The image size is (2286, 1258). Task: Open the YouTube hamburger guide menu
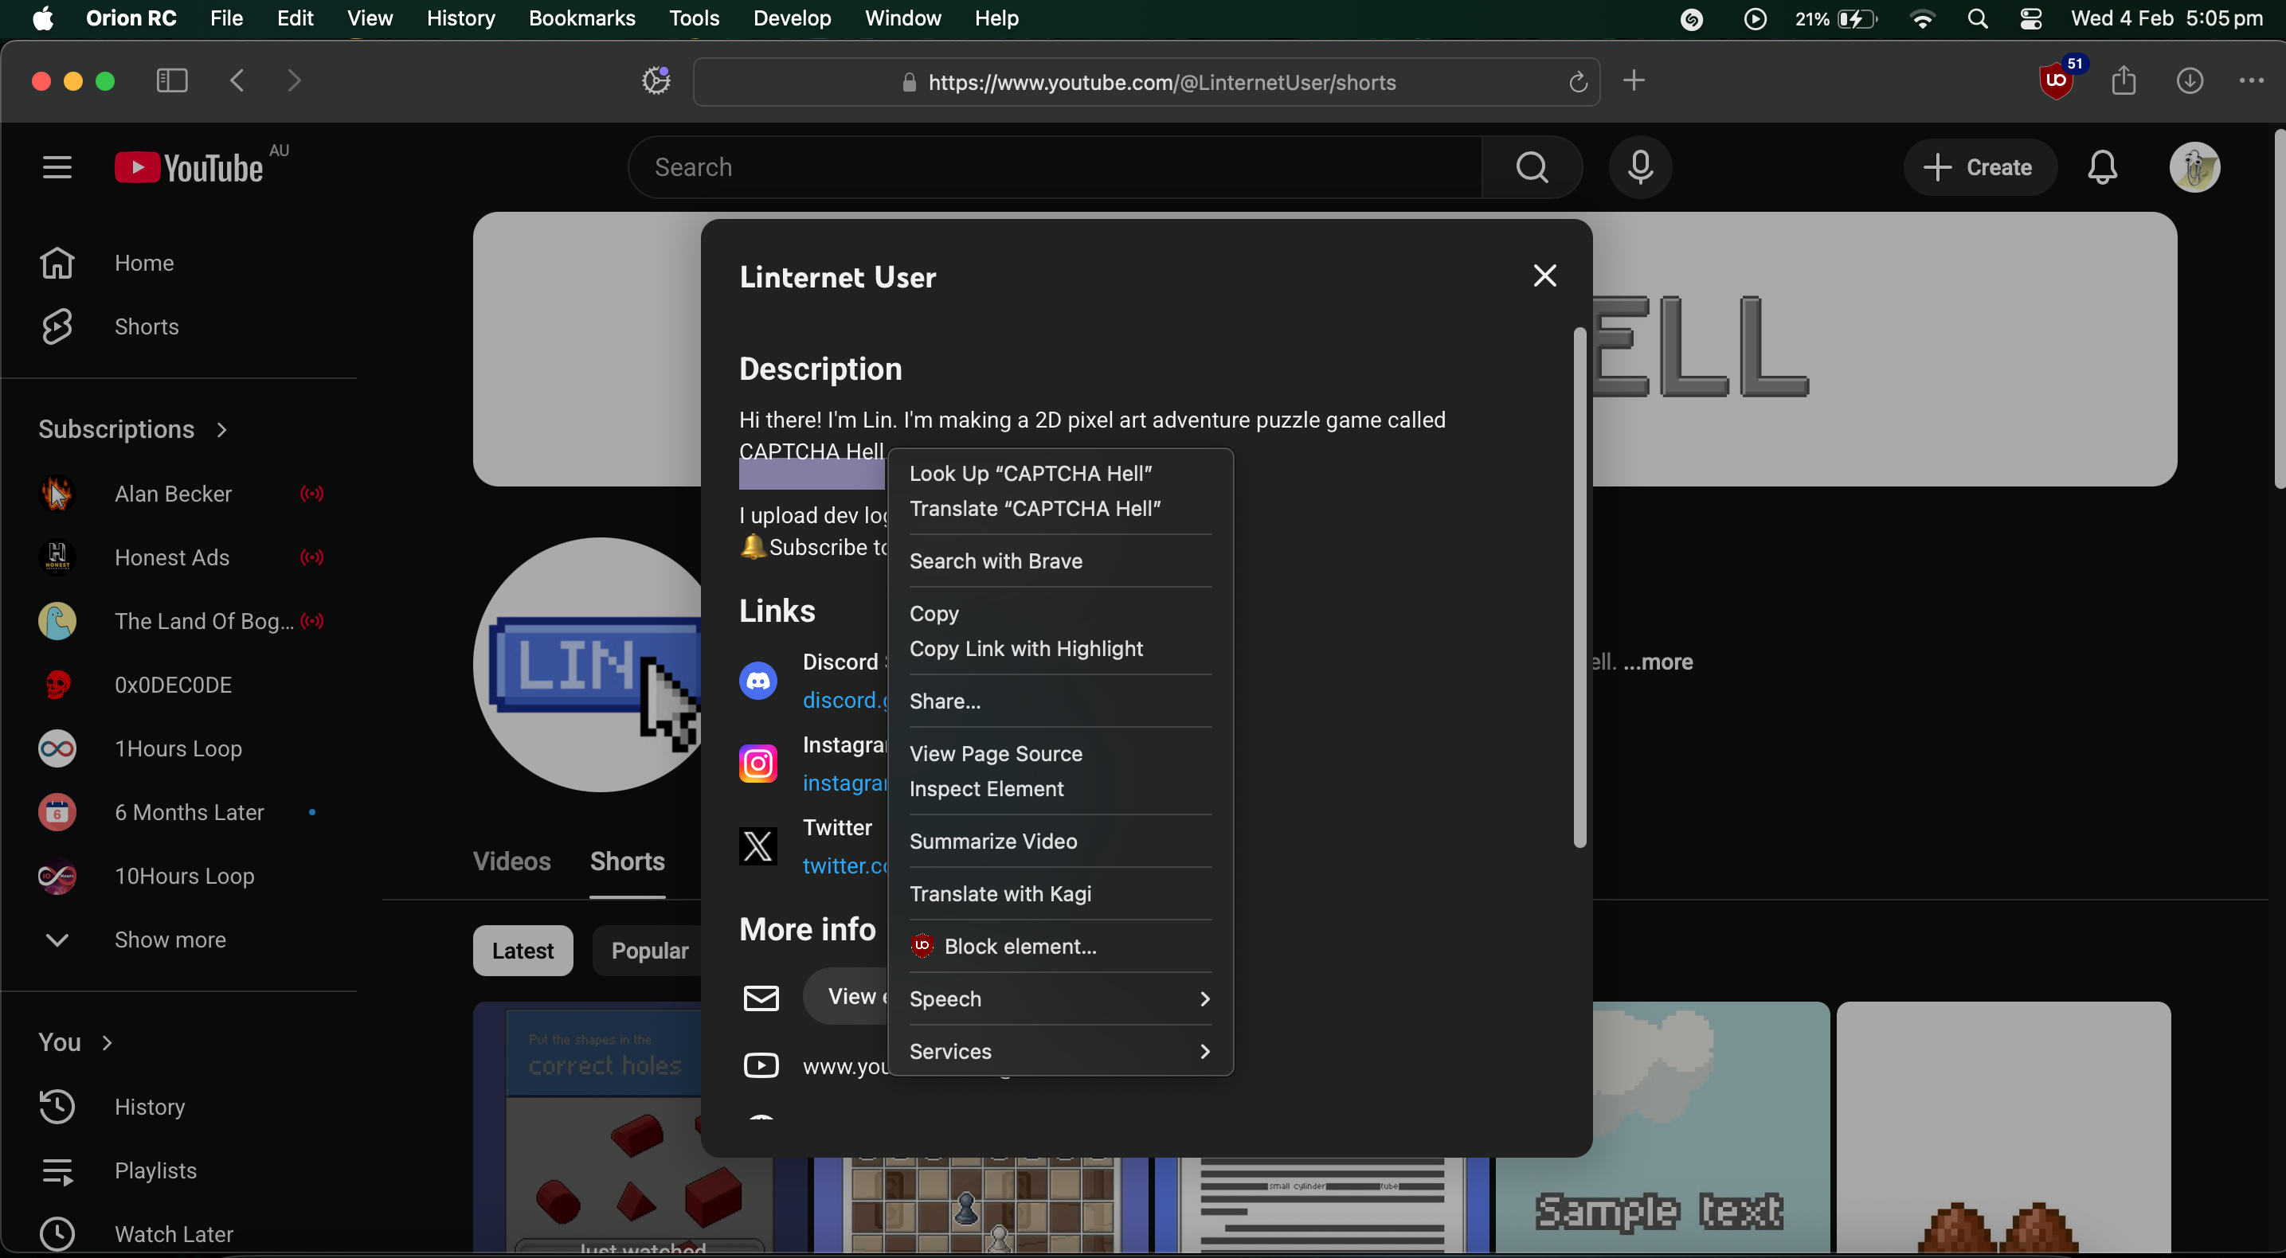click(57, 168)
